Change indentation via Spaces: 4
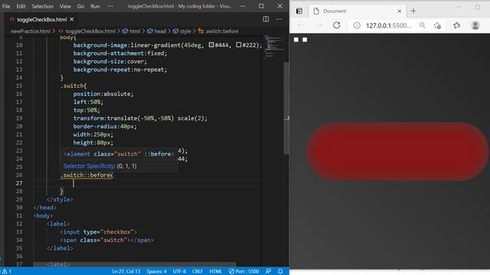The height and width of the screenshot is (275, 490). (x=156, y=272)
